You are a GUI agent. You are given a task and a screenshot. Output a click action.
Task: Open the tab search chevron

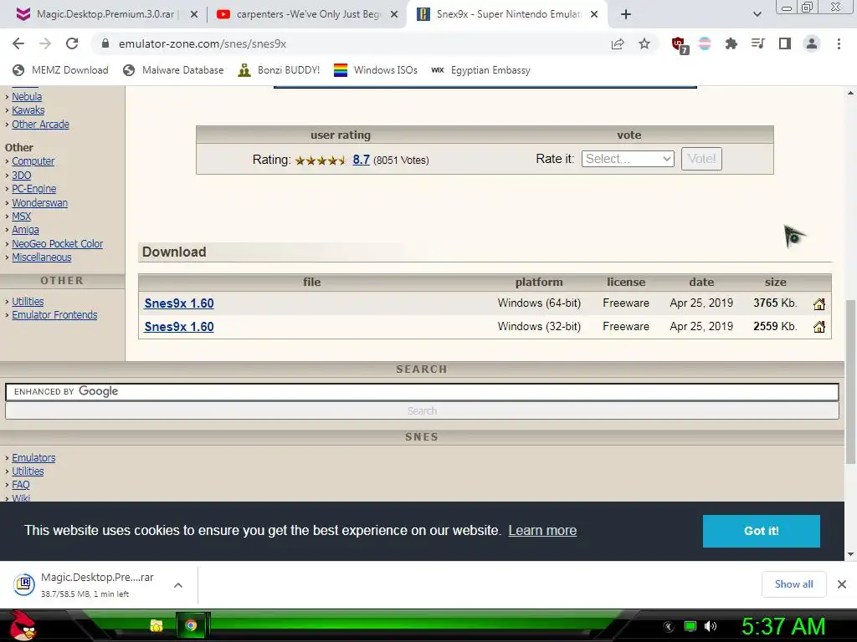(x=757, y=14)
